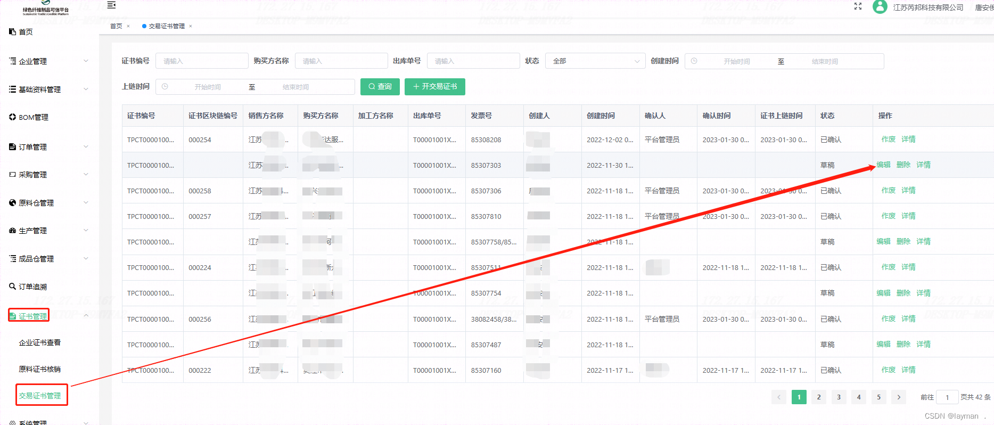Click 编辑 for invoice 85307754 row
Screen dimensions: 994x425
tap(884, 293)
